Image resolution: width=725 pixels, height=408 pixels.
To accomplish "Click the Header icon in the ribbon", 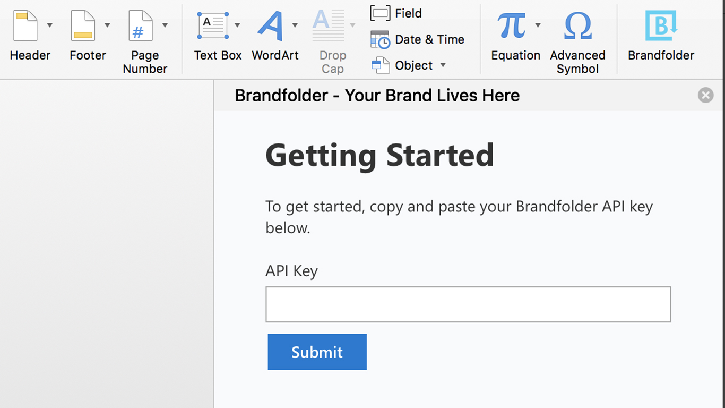I will tap(25, 25).
